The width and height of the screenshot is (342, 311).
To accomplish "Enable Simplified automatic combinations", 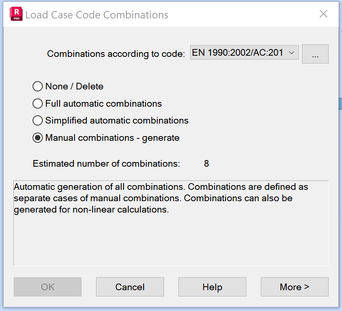I will (38, 120).
